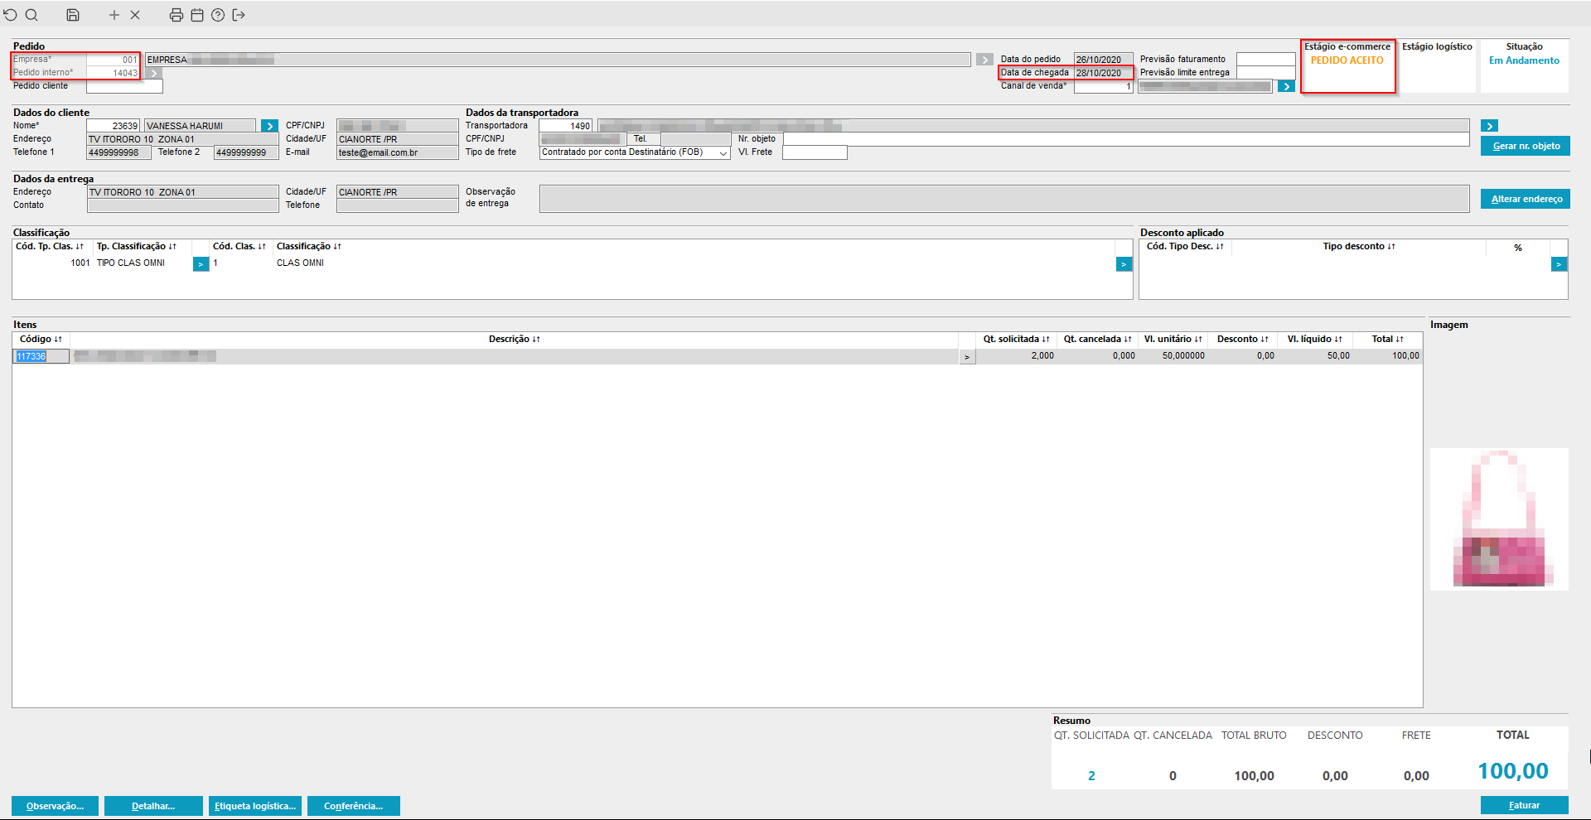Click the Etiqueta logística button
The height and width of the screenshot is (820, 1591).
point(255,806)
